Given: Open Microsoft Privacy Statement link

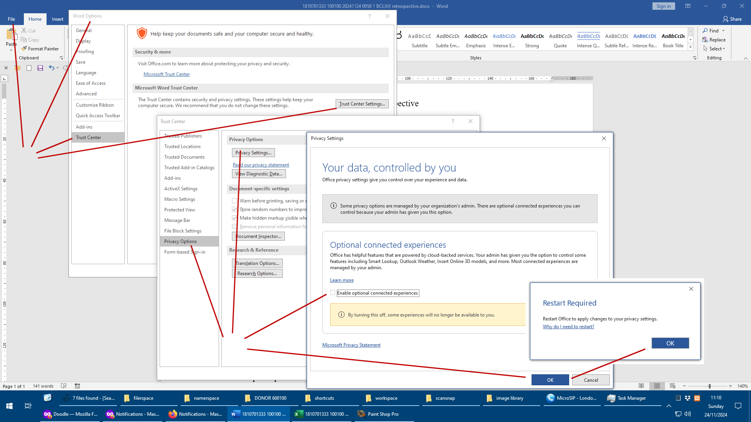Looking at the screenshot, I should coord(351,345).
